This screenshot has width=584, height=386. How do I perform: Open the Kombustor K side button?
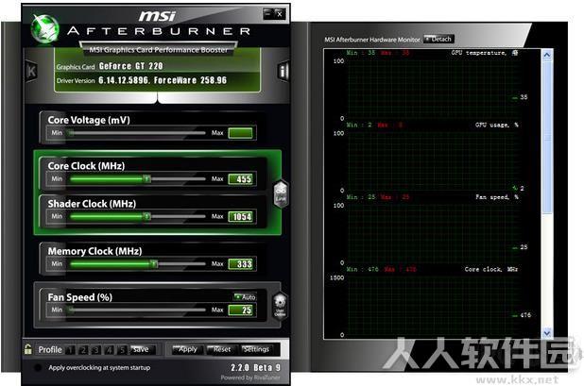[31, 71]
